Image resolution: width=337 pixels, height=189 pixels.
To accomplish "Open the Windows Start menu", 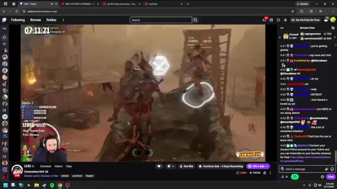I will pos(6,185).
